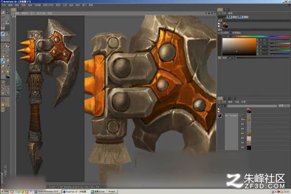Screen dimensions: 291x194
Task: Adjust the blue channel slider
Action: pyautogui.click(x=280, y=54)
